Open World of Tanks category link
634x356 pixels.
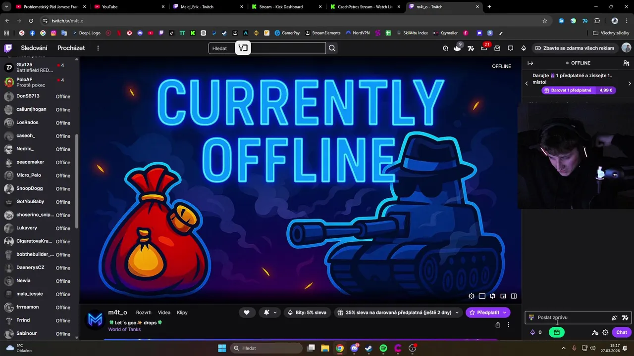124,329
